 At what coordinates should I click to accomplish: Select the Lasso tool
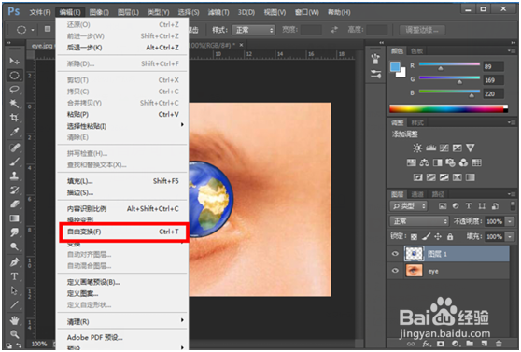coord(14,90)
